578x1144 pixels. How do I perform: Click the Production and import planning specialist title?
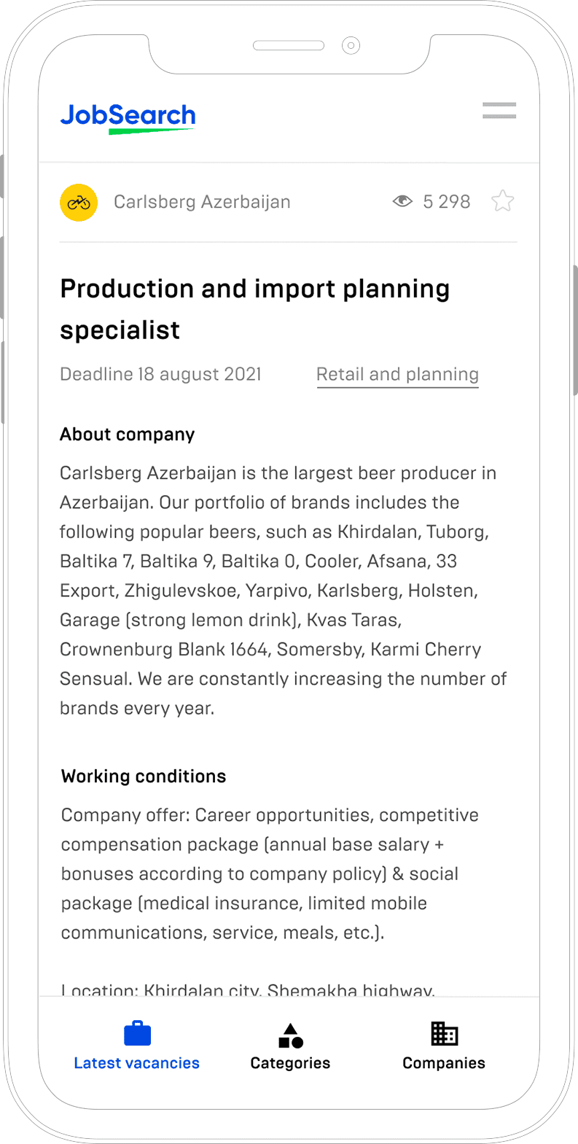point(255,309)
